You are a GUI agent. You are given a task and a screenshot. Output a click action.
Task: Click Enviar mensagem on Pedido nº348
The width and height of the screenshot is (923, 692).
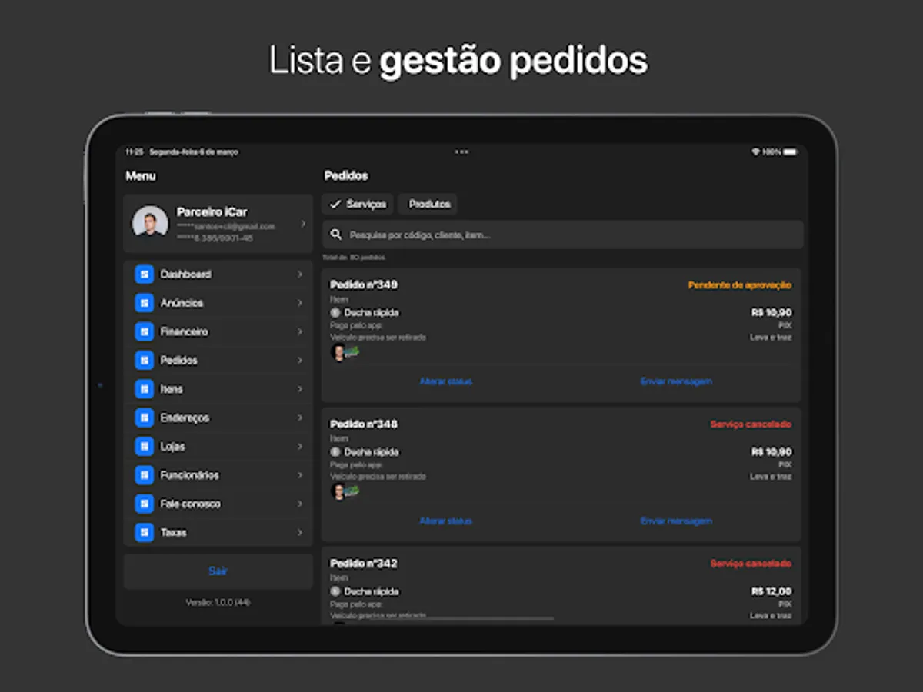[677, 521]
